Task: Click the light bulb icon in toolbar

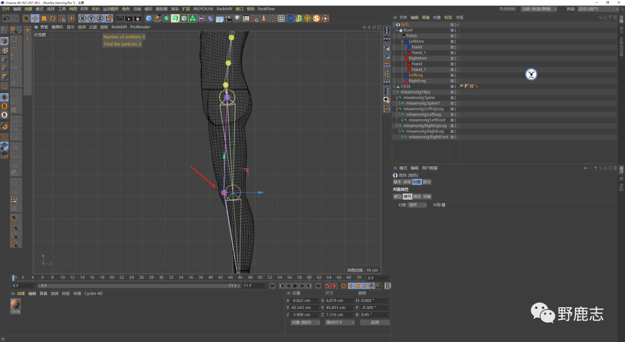Action: (x=237, y=19)
